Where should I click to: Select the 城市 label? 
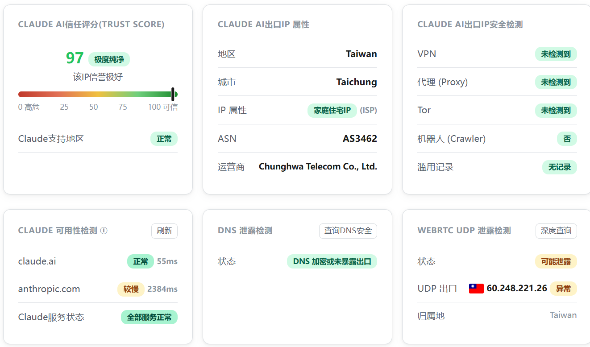coord(227,82)
